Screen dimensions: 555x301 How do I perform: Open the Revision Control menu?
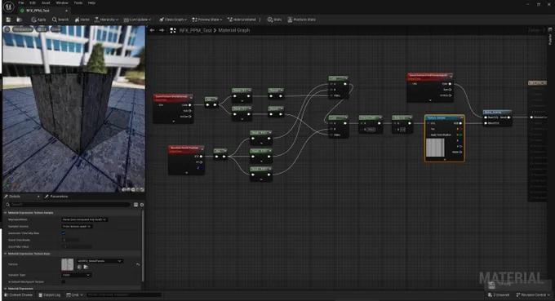pyautogui.click(x=533, y=294)
